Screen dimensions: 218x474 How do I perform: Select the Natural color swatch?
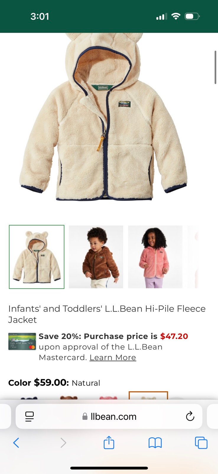point(148,395)
